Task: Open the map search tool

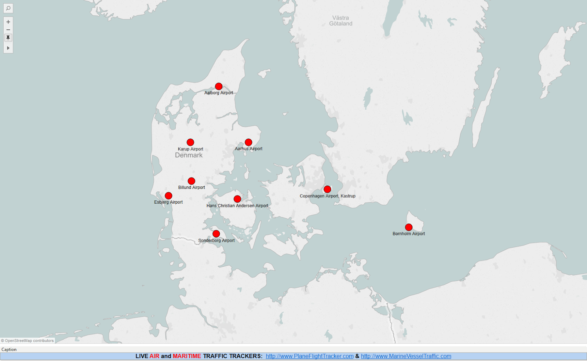Action: (8, 8)
